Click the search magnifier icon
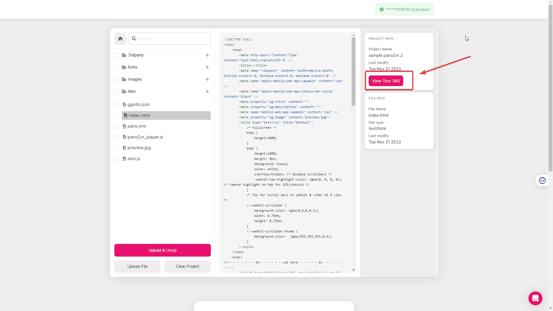 point(134,39)
